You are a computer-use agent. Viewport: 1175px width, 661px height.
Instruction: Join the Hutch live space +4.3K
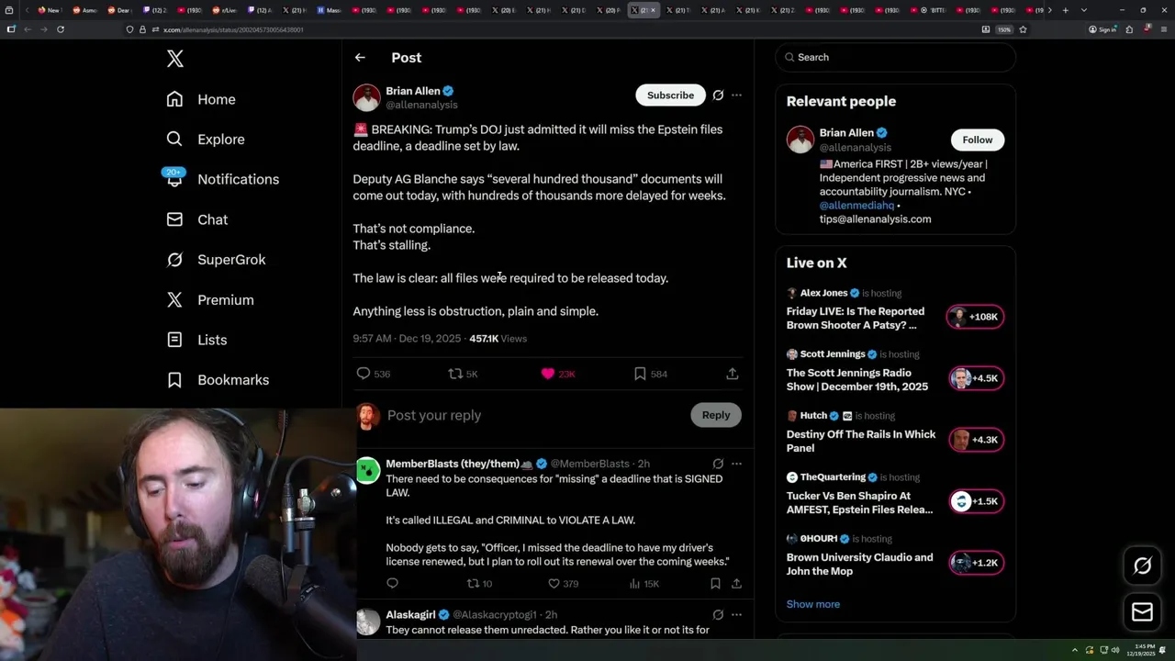coord(975,440)
